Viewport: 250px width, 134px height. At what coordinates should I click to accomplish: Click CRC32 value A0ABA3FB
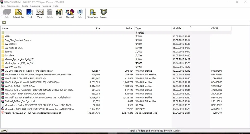coord(217,109)
